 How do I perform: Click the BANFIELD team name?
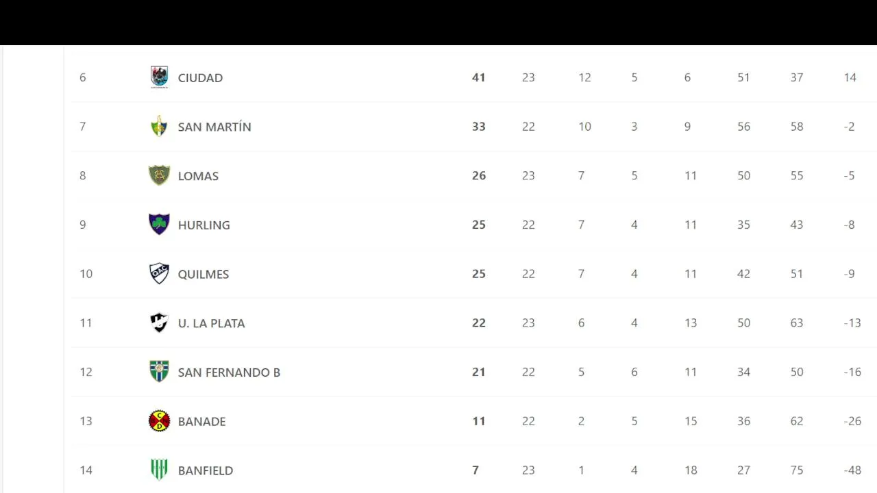point(206,470)
